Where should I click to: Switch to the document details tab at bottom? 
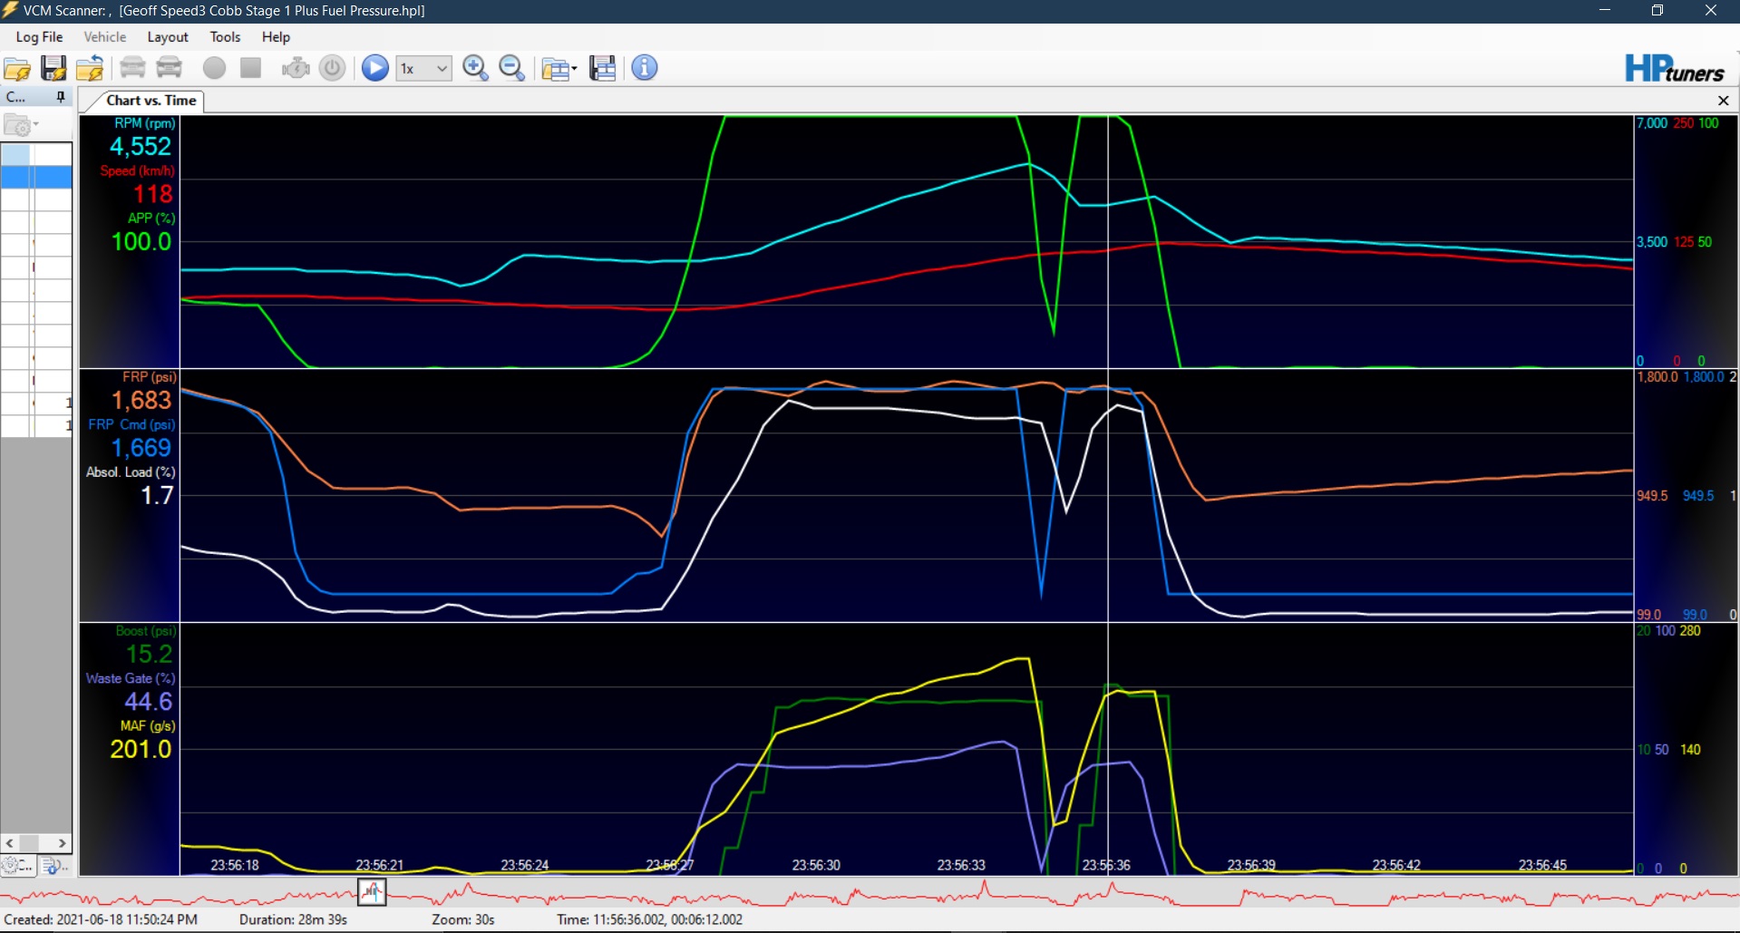coord(53,866)
